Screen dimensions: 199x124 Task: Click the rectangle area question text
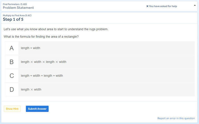tap(41, 37)
